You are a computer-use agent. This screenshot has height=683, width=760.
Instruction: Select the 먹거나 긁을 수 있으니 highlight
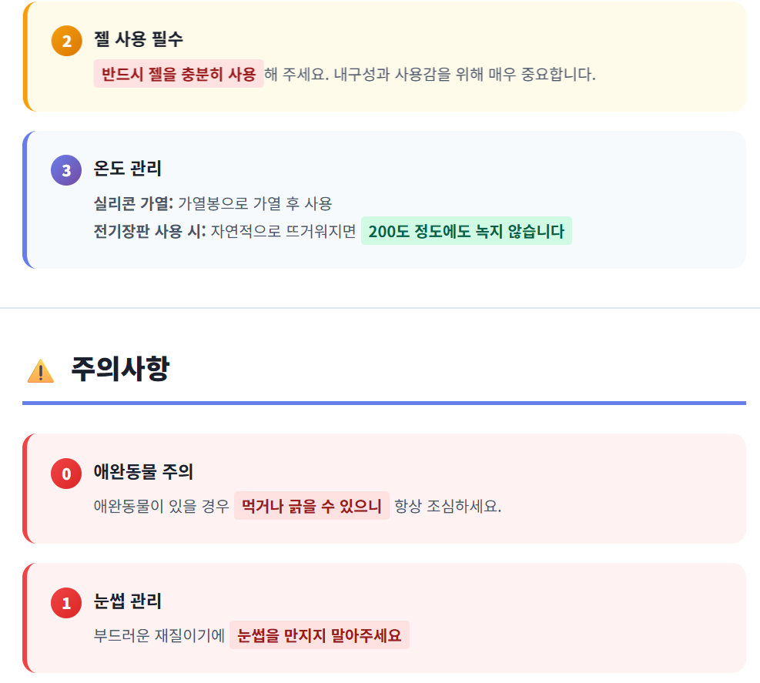312,506
